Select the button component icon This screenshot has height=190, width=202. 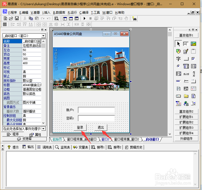click(186, 59)
